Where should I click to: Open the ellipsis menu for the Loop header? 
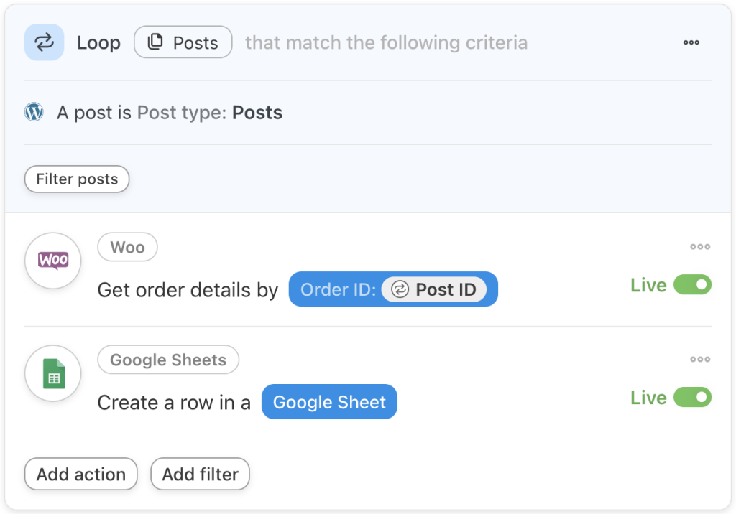pos(691,42)
